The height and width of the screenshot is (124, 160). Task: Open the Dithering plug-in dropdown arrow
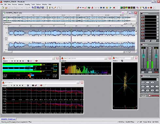coord(158,79)
